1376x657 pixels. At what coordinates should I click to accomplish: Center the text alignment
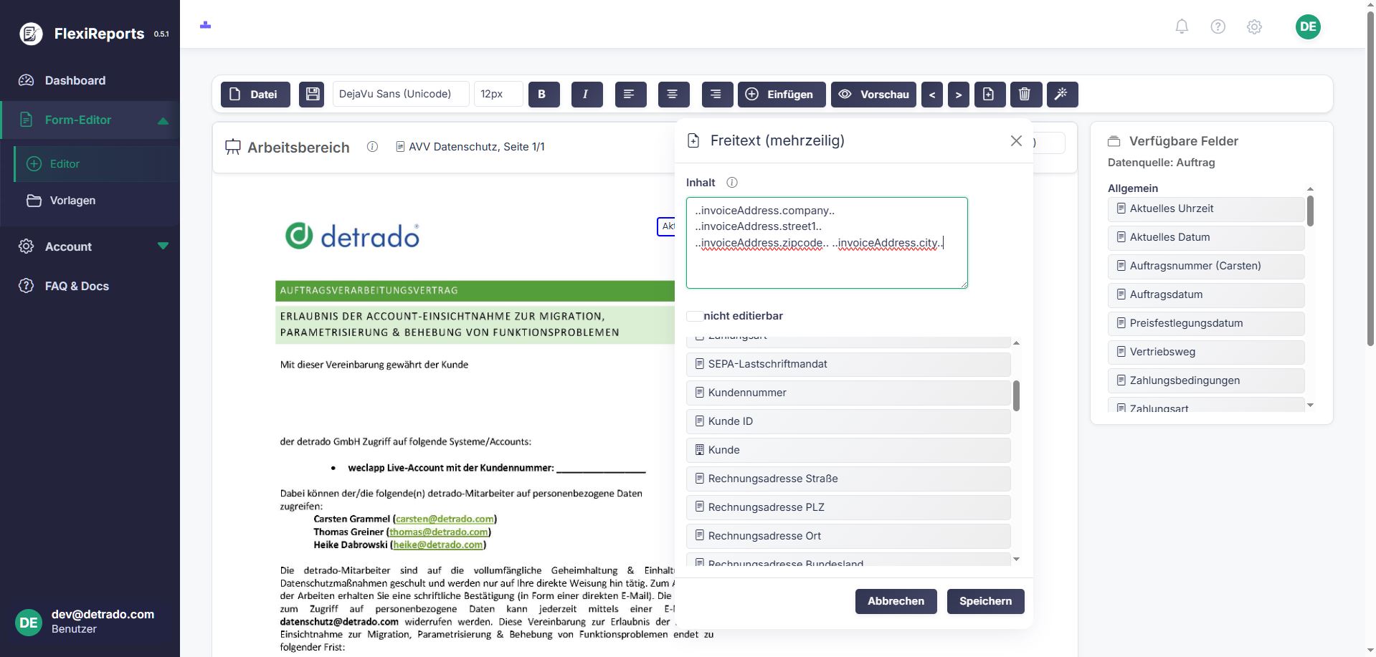coord(673,94)
